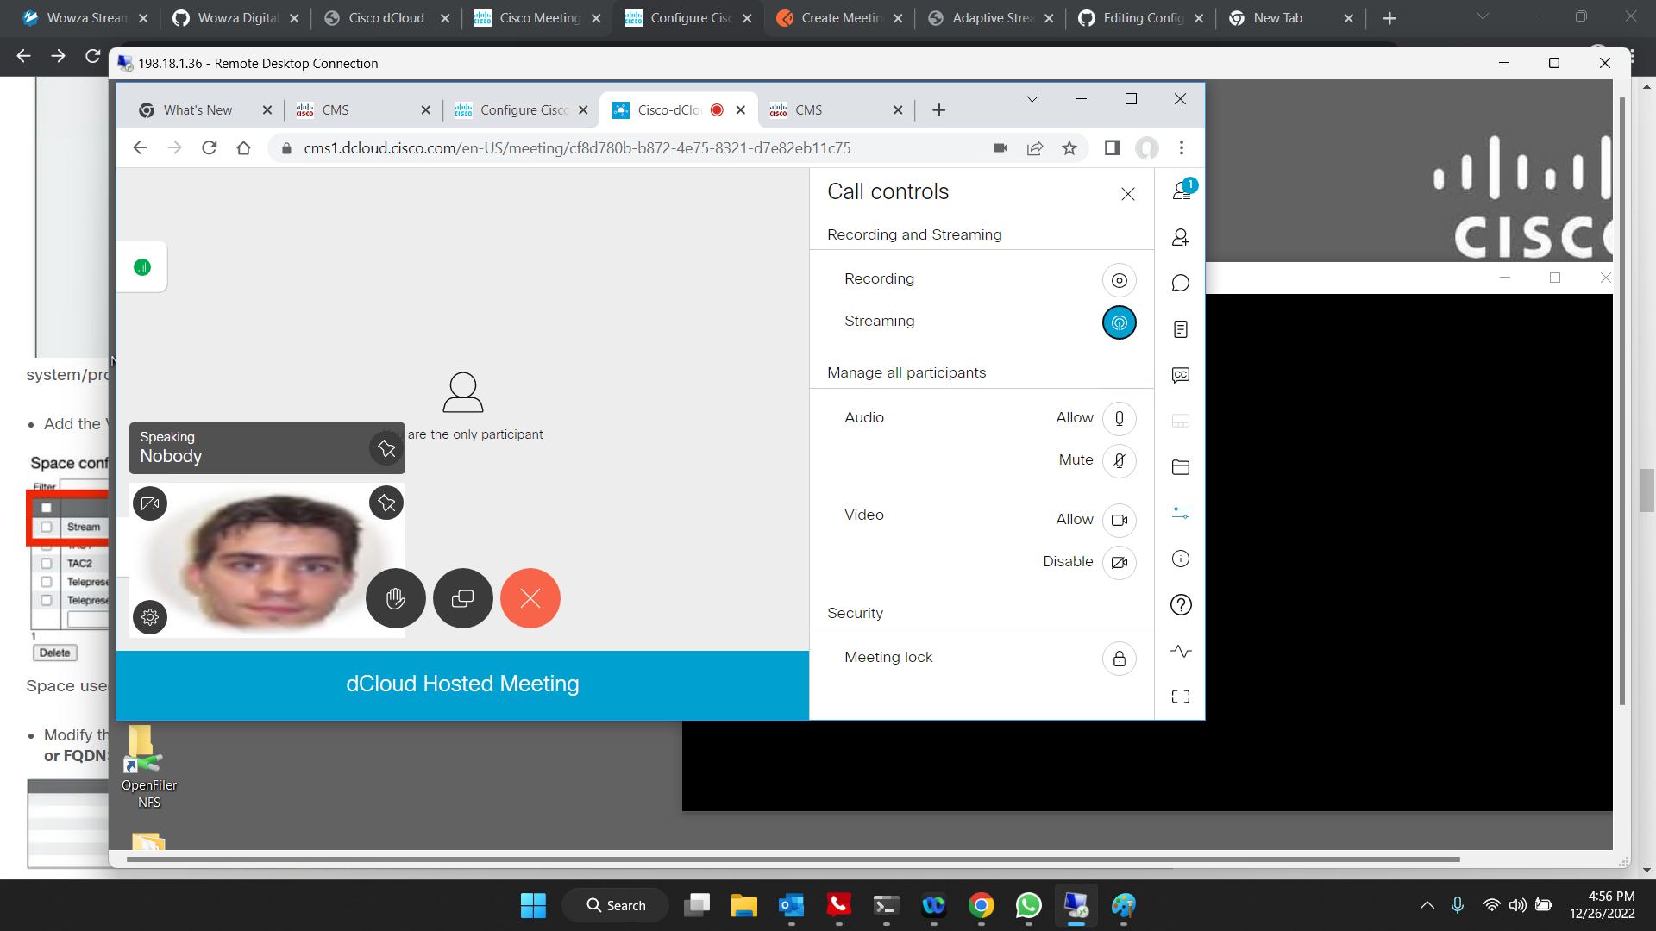This screenshot has width=1656, height=931.
Task: Switch to the What's New tab
Action: (x=198, y=109)
